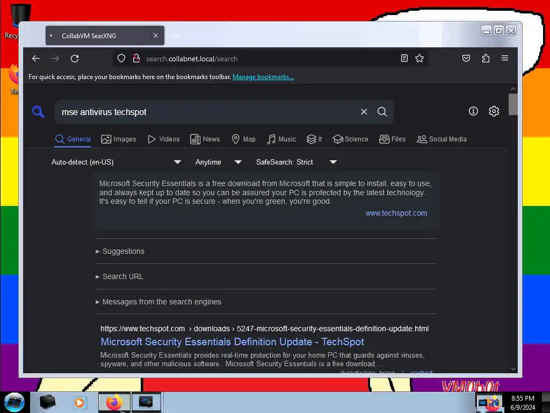Image resolution: width=550 pixels, height=413 pixels.
Task: Reload the page with the refresh icon
Action: pyautogui.click(x=75, y=59)
